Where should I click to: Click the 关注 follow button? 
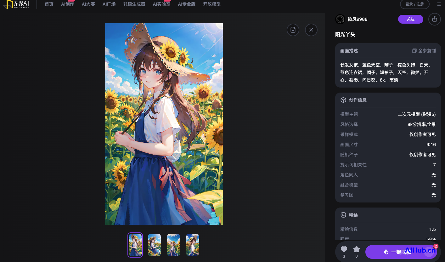click(x=410, y=19)
